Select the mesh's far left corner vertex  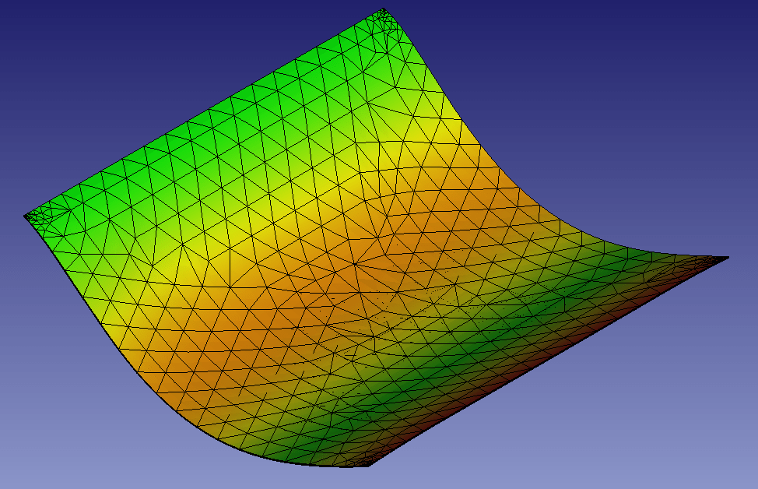[27, 216]
